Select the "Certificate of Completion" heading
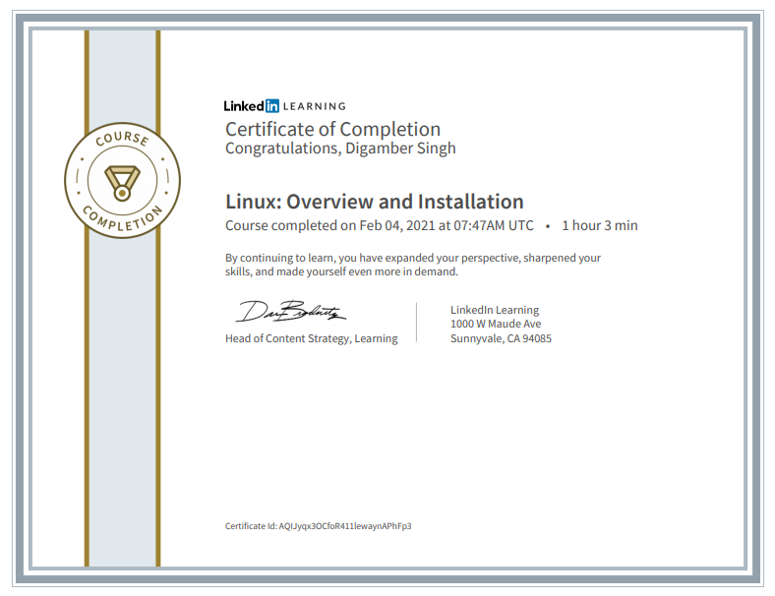Image resolution: width=775 pixels, height=596 pixels. point(332,129)
